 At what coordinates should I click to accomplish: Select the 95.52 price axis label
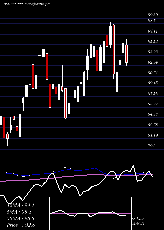[x=153, y=41]
